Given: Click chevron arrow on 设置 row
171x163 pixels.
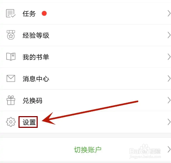Looking at the screenshot, I should pos(169,122).
